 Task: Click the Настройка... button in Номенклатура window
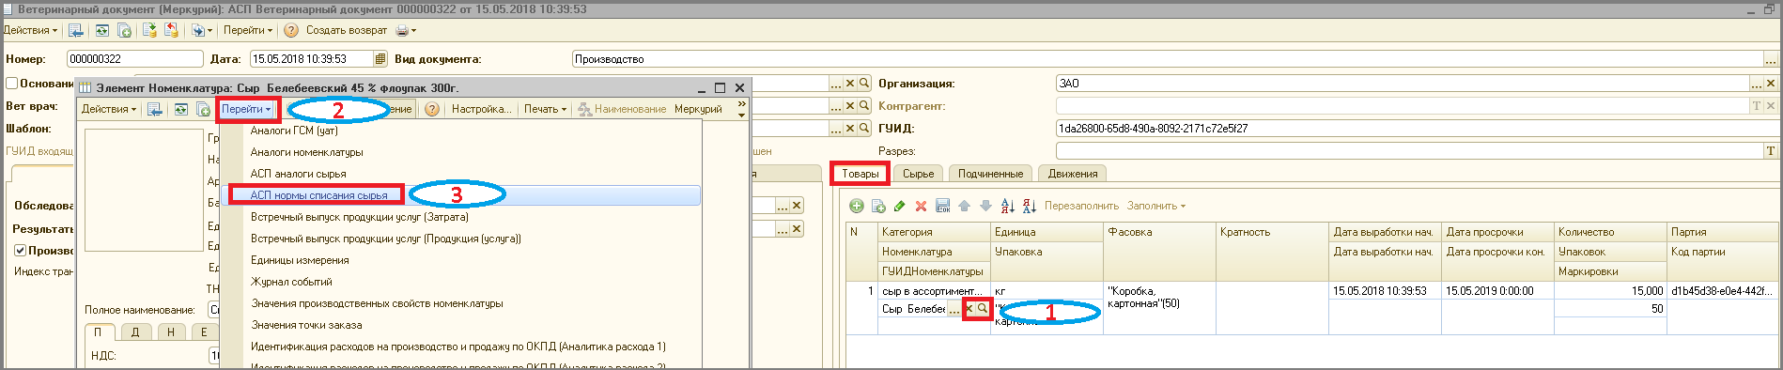pos(481,109)
